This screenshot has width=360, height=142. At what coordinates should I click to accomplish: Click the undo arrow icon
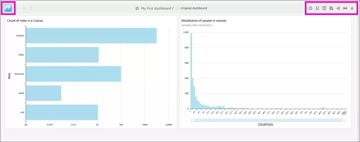17,8
